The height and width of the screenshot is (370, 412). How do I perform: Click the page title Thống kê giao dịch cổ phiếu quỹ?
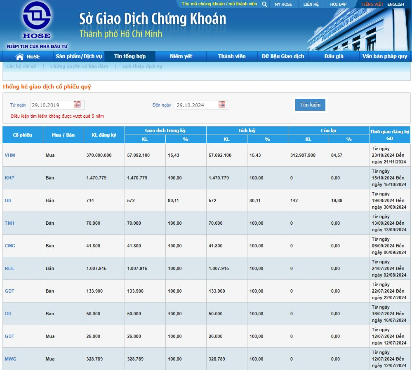tap(47, 87)
